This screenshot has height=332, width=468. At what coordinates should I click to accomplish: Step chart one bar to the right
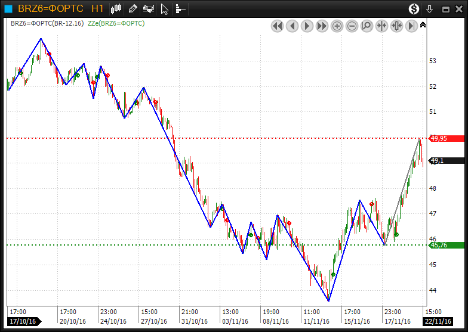307,26
